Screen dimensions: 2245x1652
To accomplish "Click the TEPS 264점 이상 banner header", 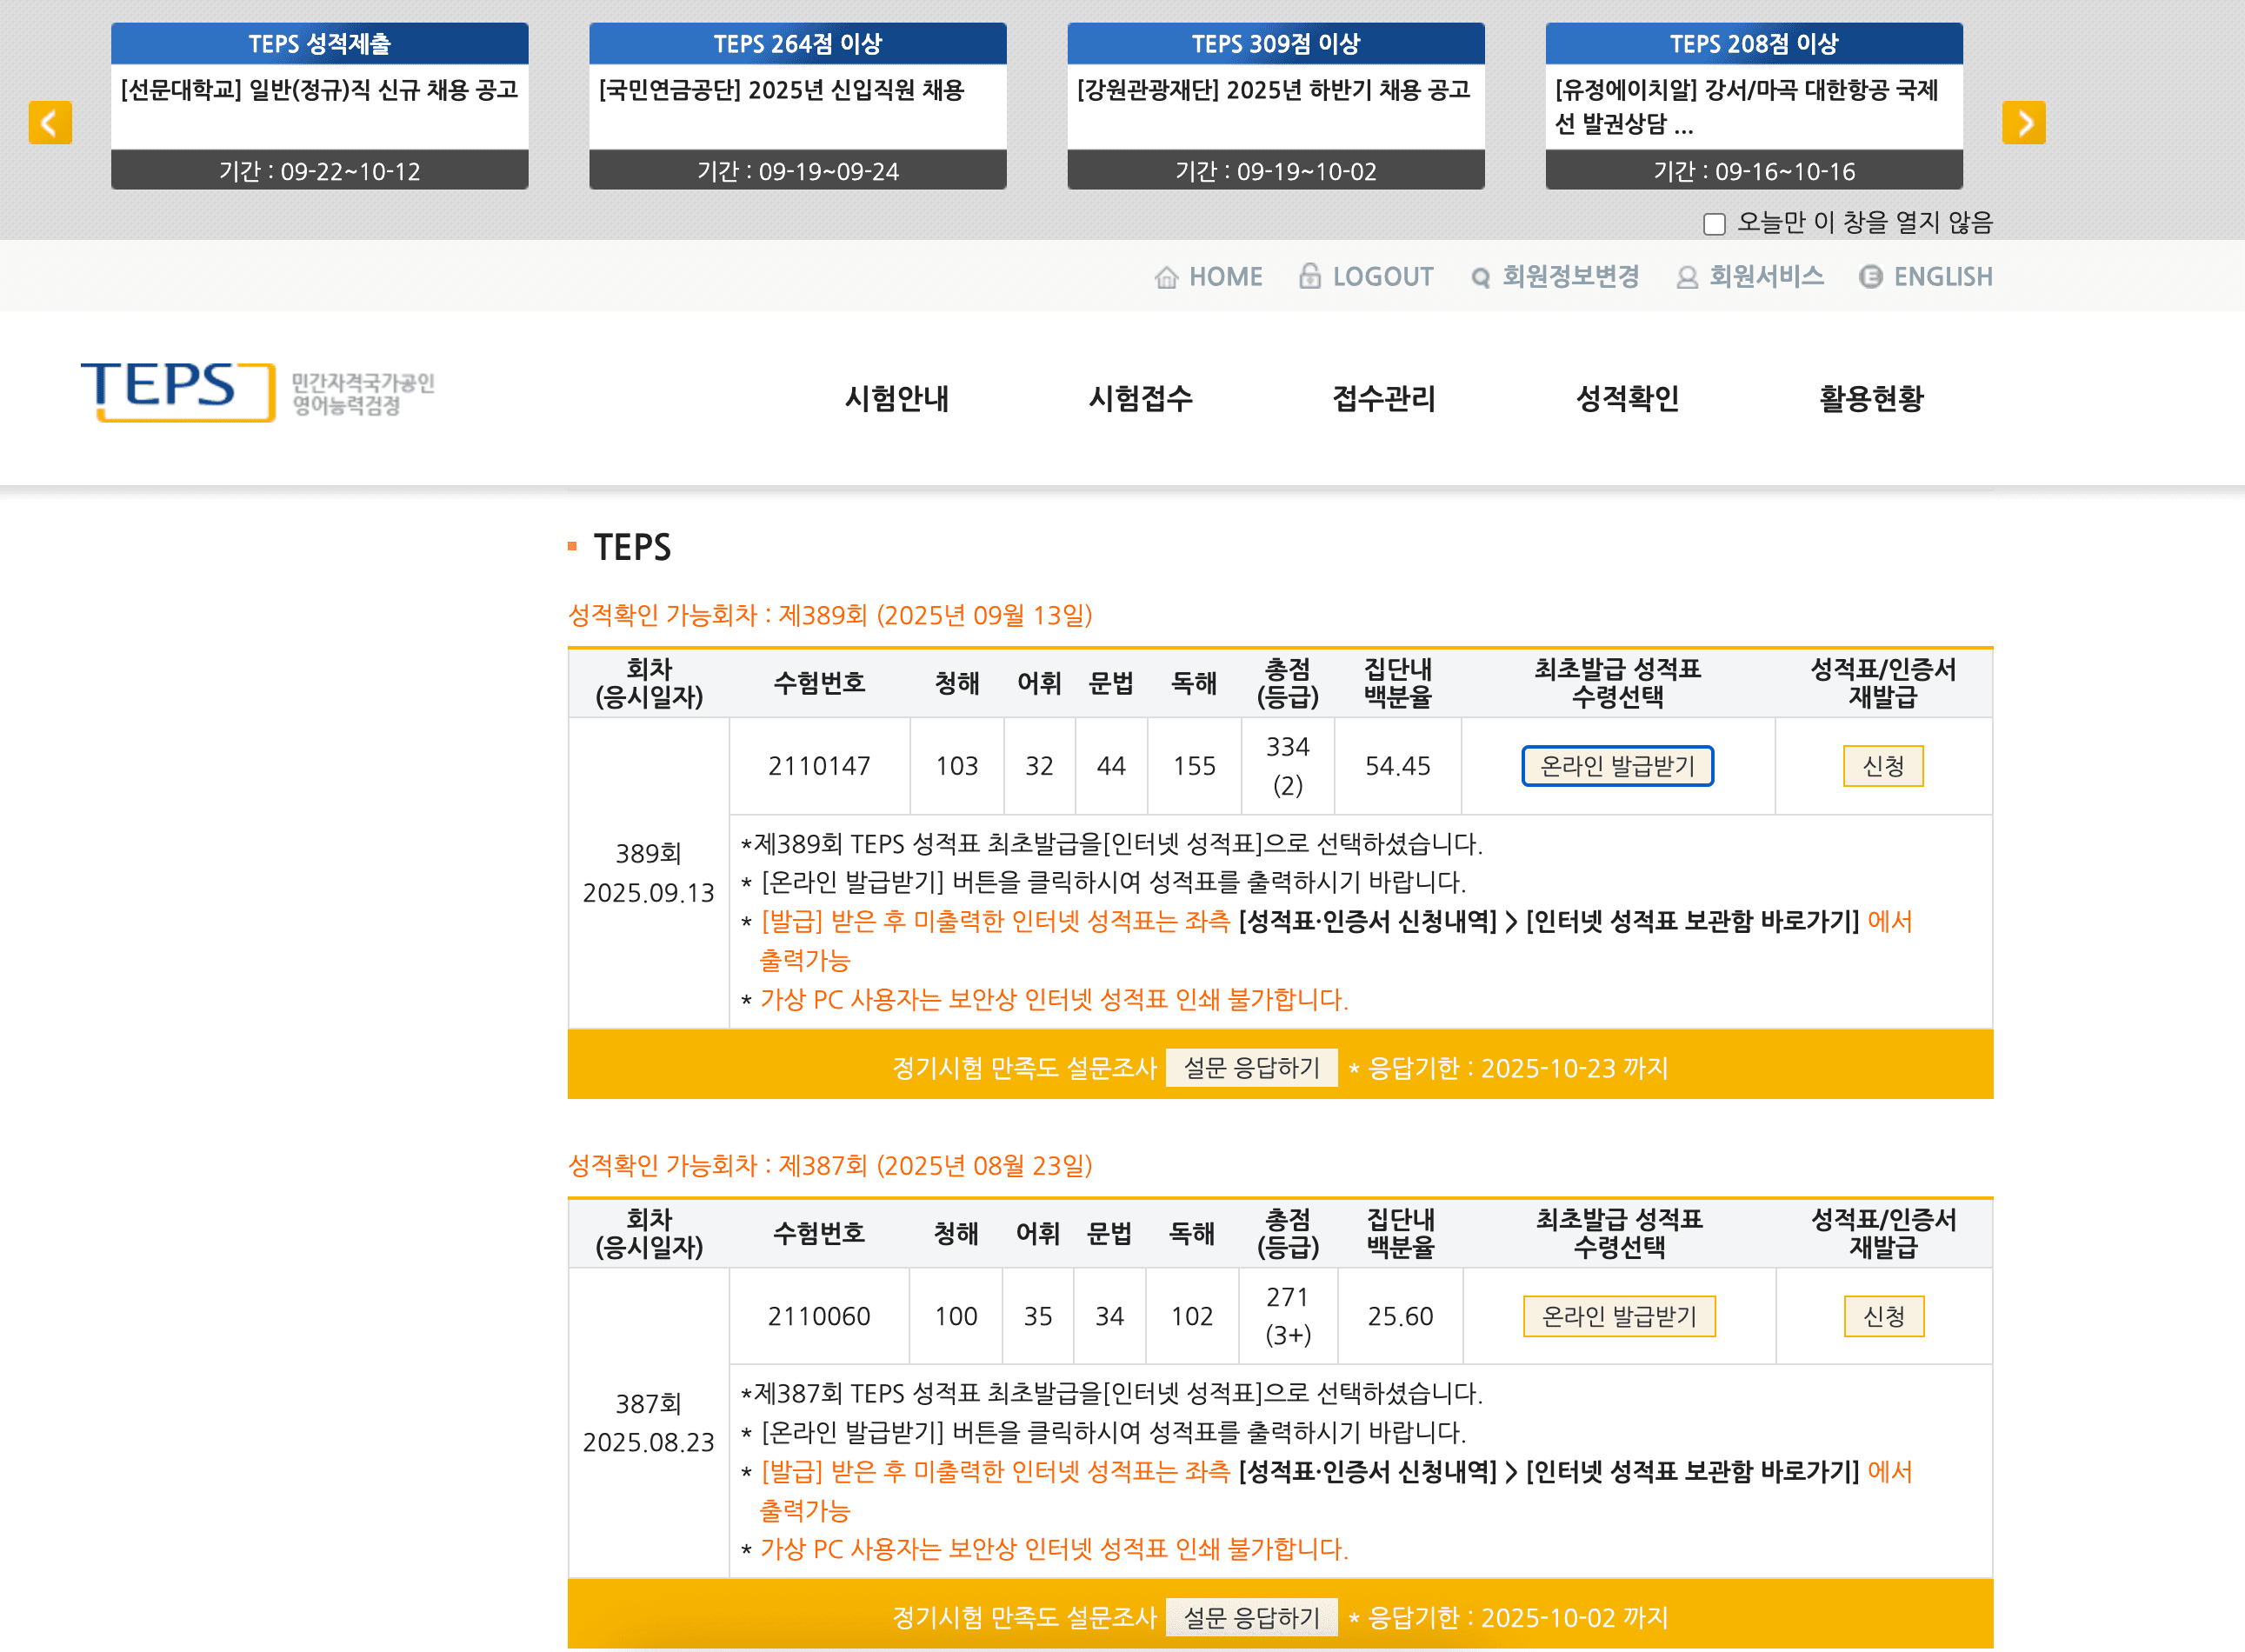I will pos(798,44).
